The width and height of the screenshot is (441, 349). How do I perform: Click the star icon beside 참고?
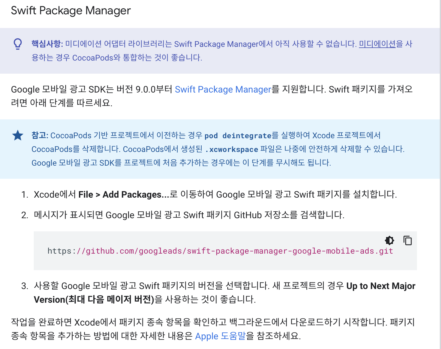click(x=18, y=135)
